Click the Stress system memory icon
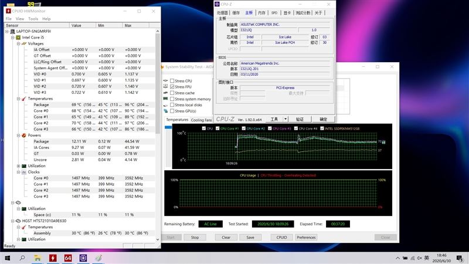 (x=165, y=99)
